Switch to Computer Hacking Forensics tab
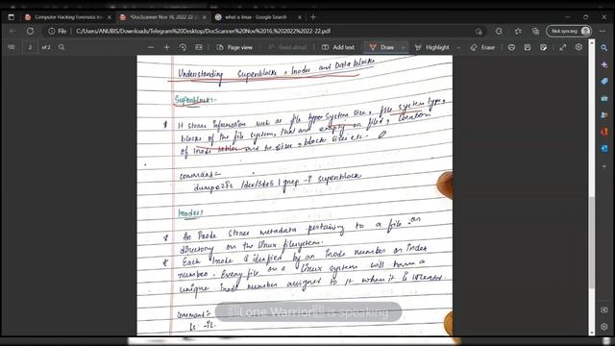Viewport: 615px width, 346px height. tap(68, 17)
